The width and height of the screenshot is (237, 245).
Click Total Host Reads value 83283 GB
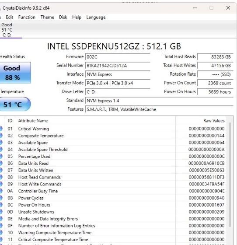[x=215, y=57]
